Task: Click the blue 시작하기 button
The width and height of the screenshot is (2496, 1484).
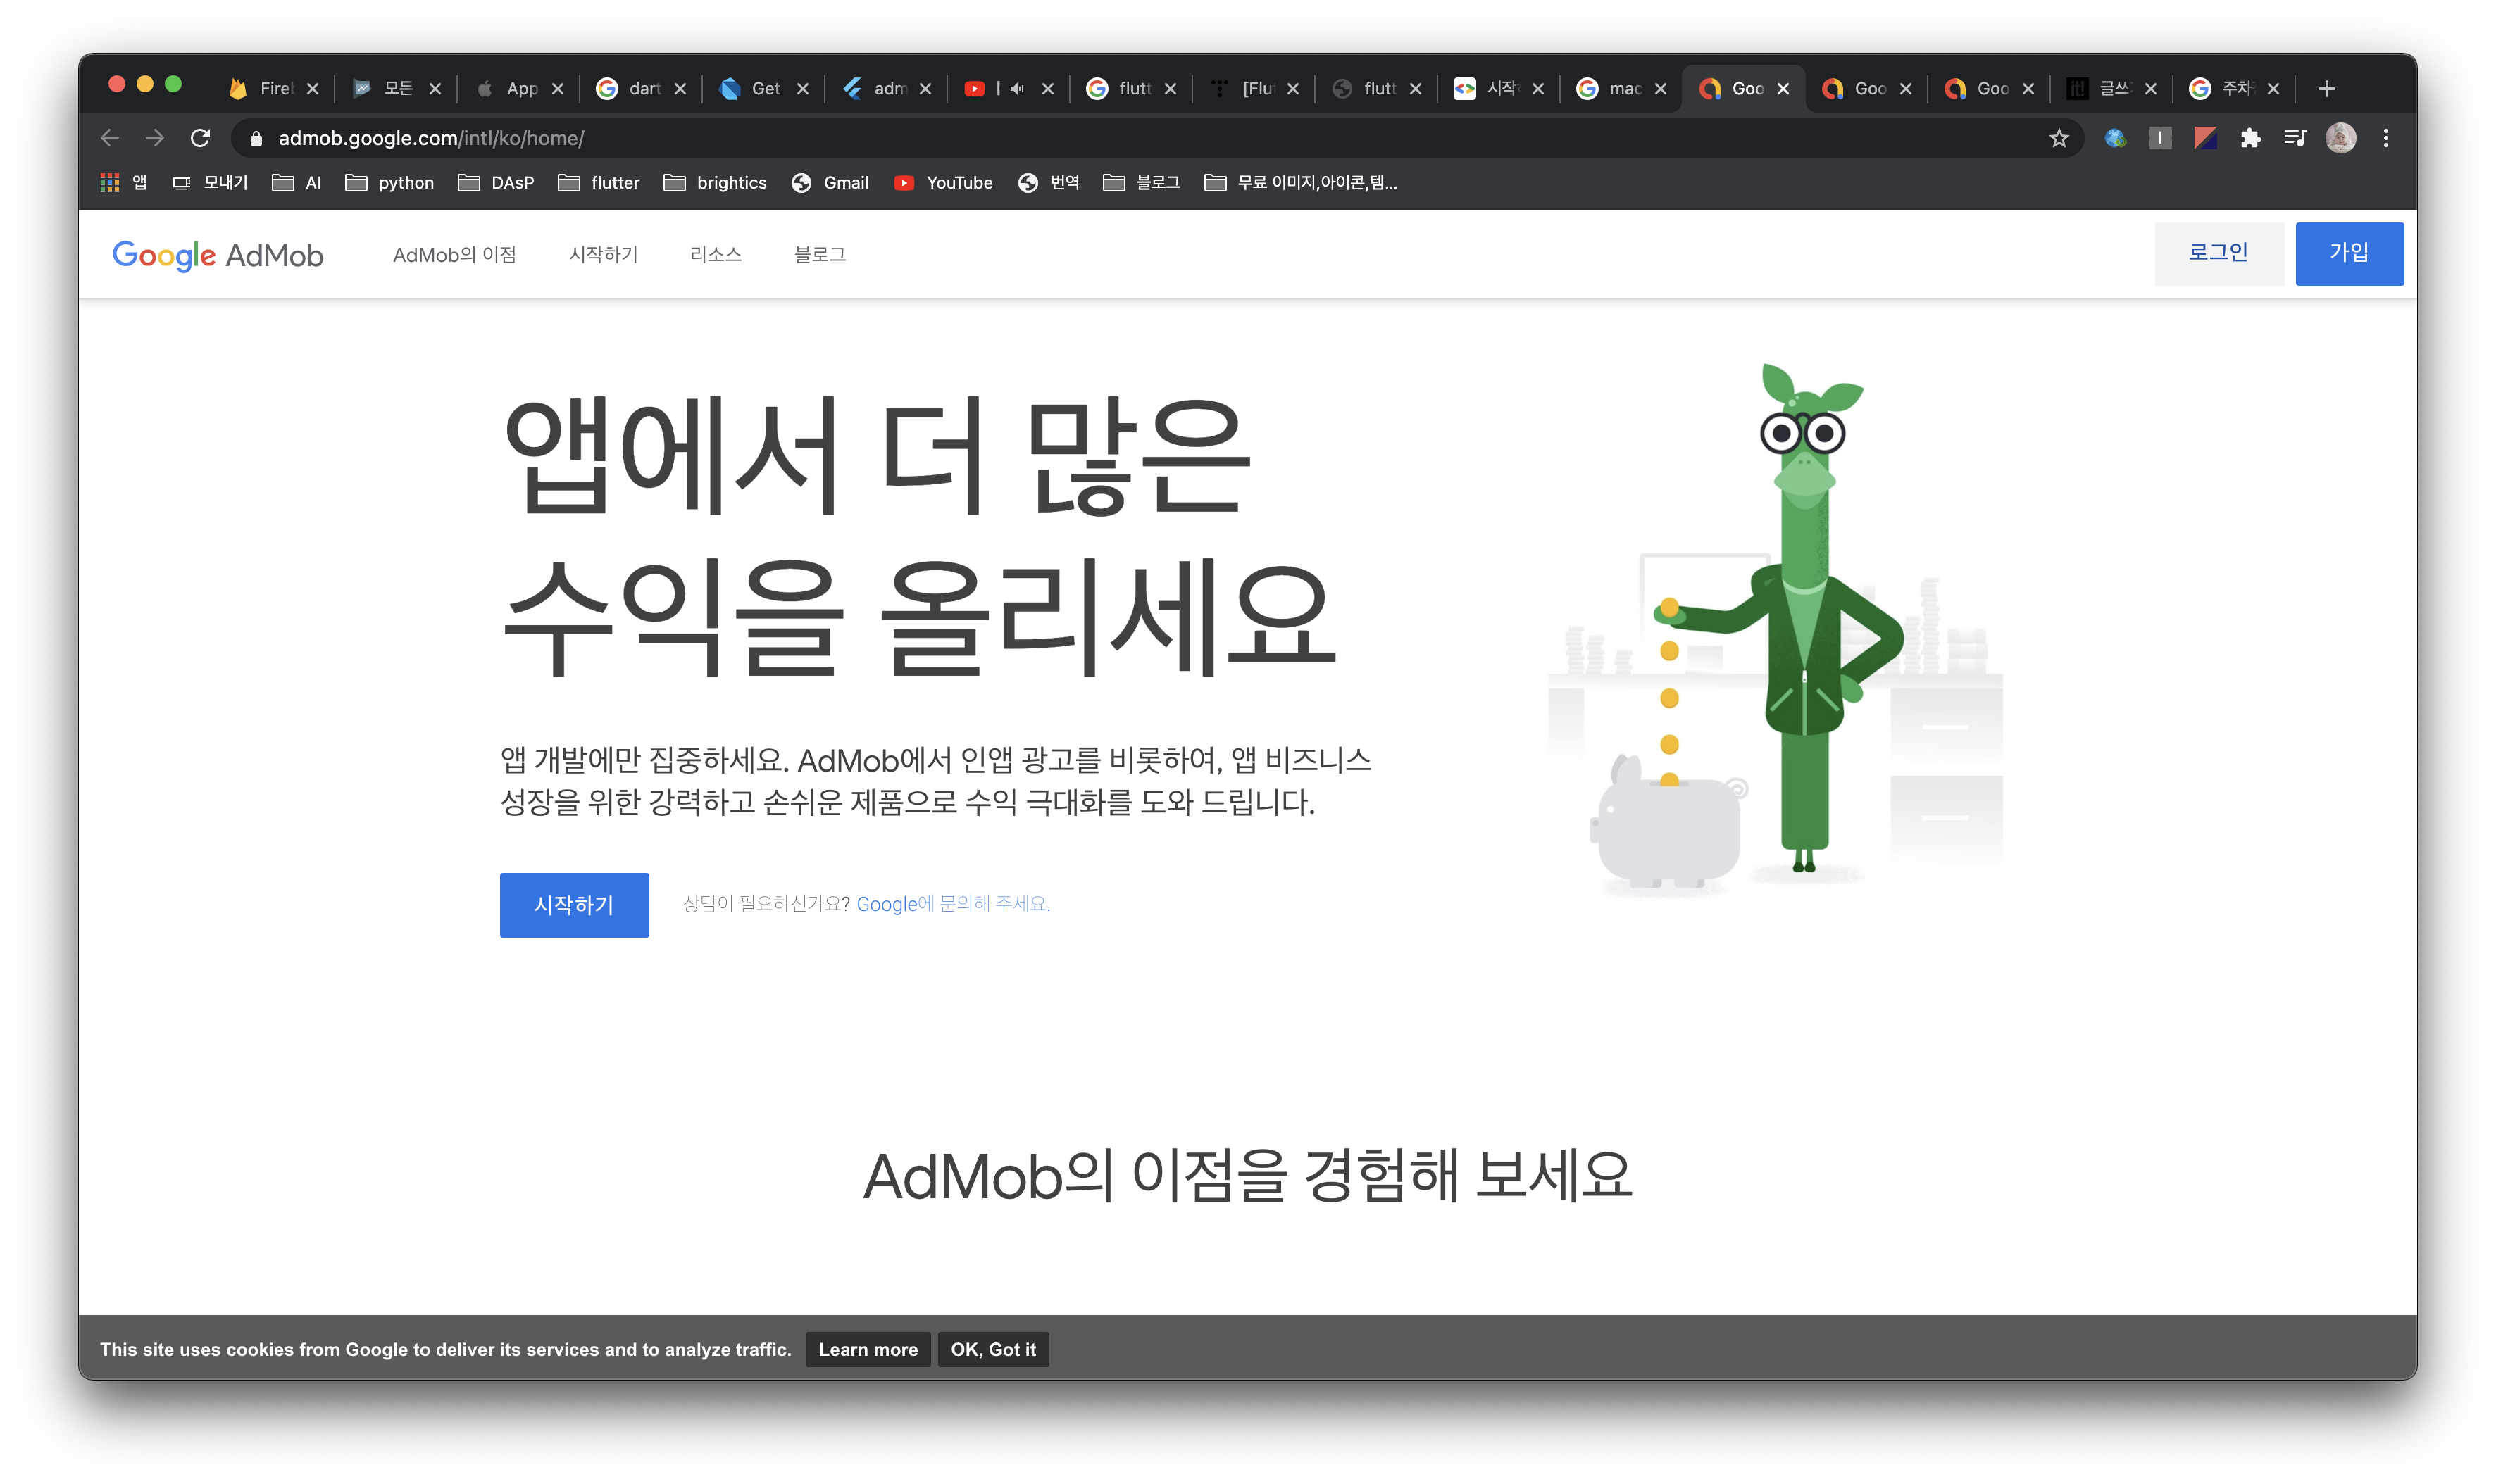Action: [574, 905]
